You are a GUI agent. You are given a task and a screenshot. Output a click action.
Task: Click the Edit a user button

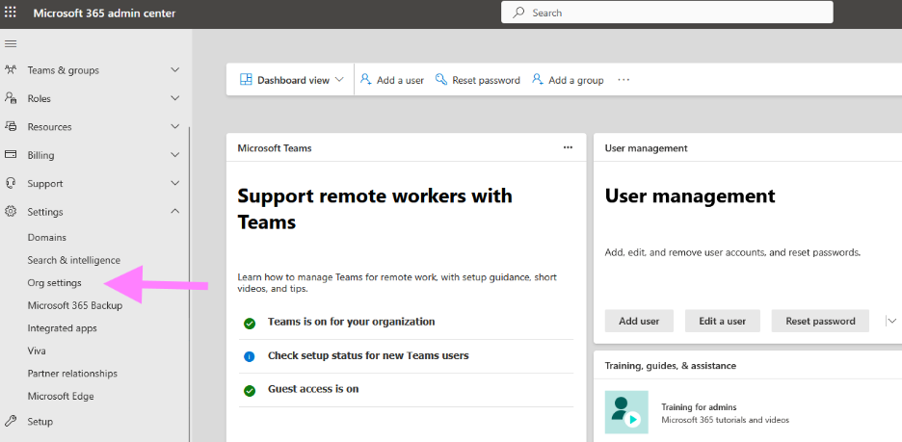click(x=722, y=321)
